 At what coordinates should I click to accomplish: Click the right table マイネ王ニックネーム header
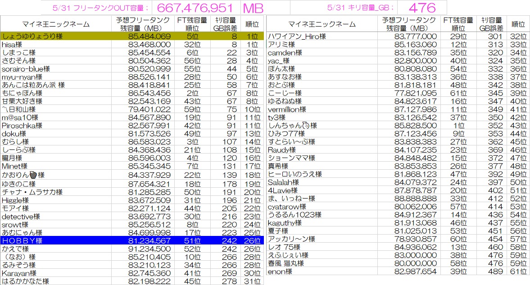[322, 24]
